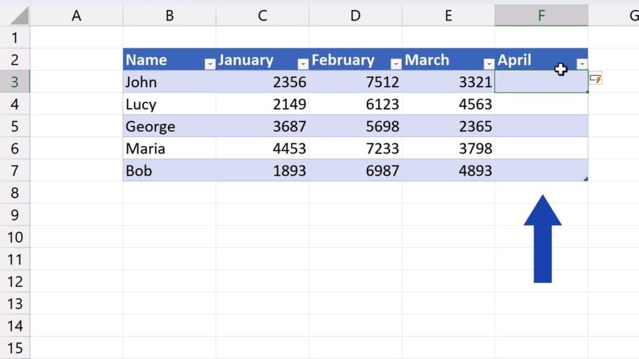Select row 10 header
The image size is (639, 359).
[15, 237]
